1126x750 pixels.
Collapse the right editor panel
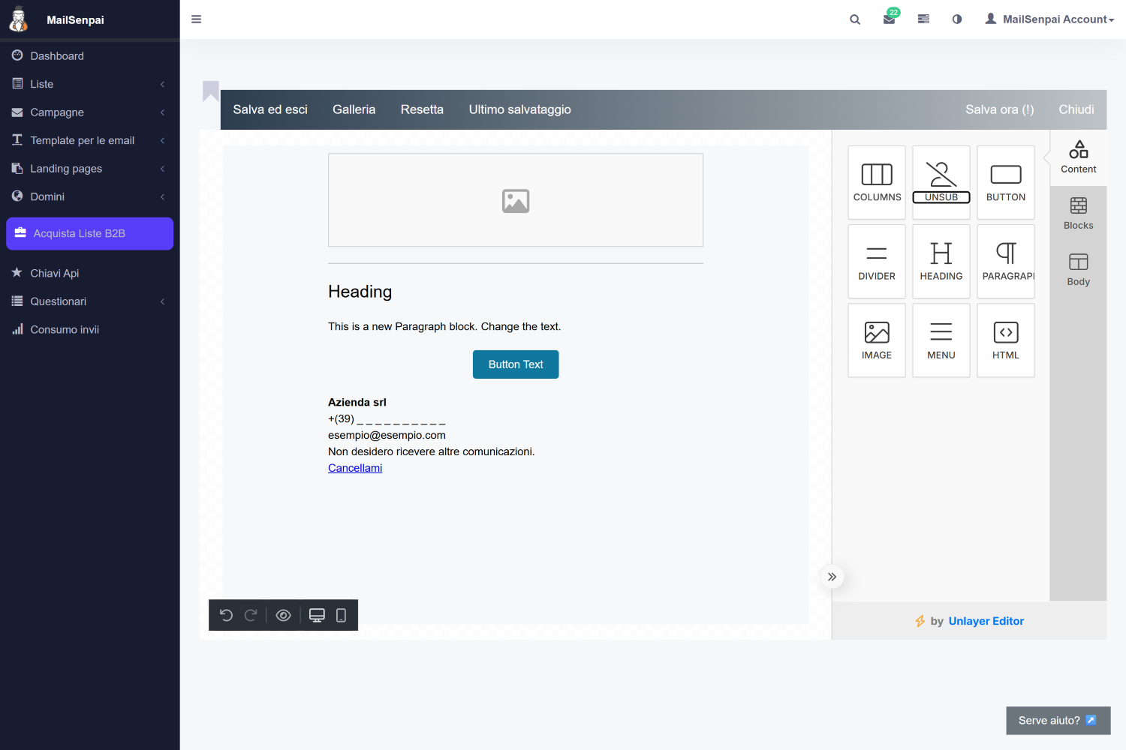click(x=832, y=577)
